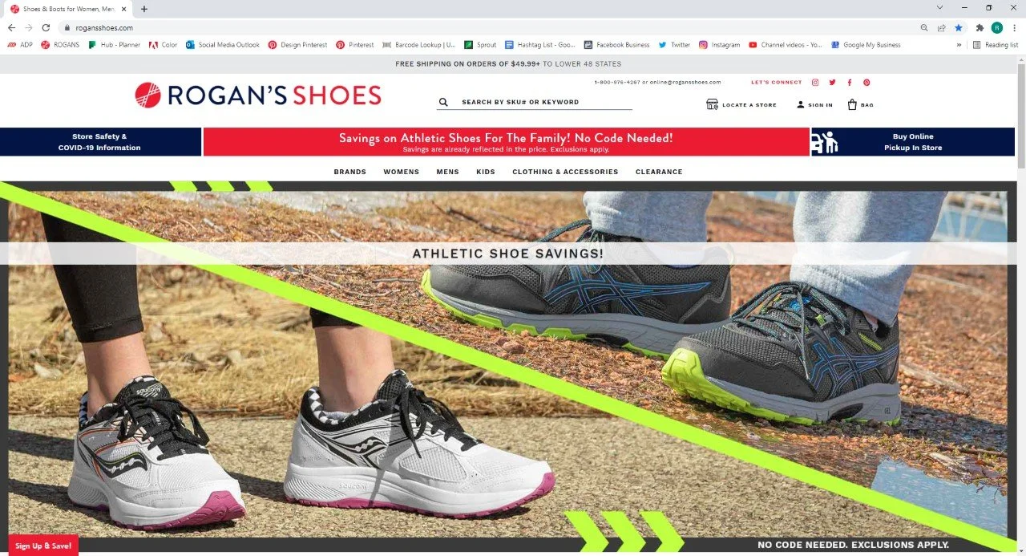Open the shopping bag icon
The image size is (1026, 556).
[852, 104]
